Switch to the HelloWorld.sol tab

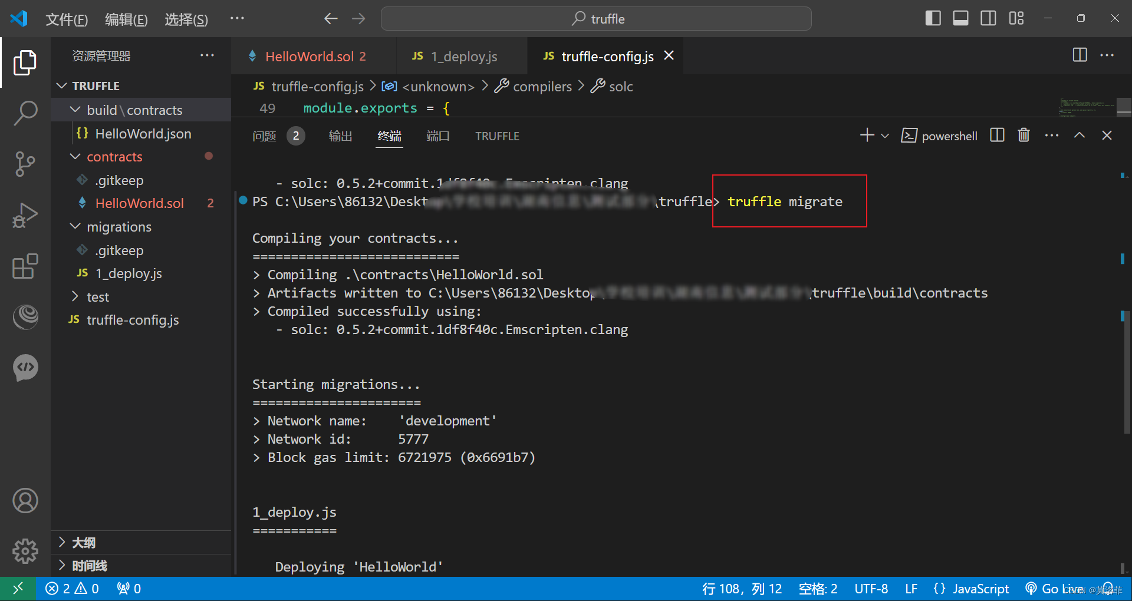coord(314,56)
